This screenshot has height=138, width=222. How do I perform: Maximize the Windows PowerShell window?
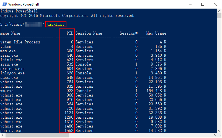tap(203, 4)
